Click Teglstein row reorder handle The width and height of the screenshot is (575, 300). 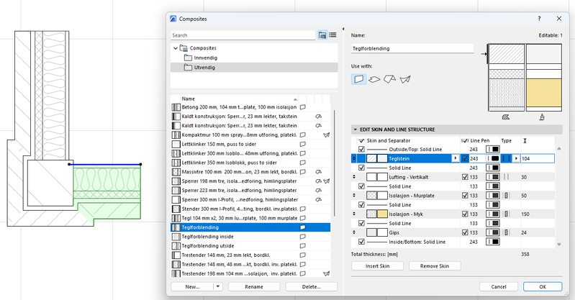354,159
